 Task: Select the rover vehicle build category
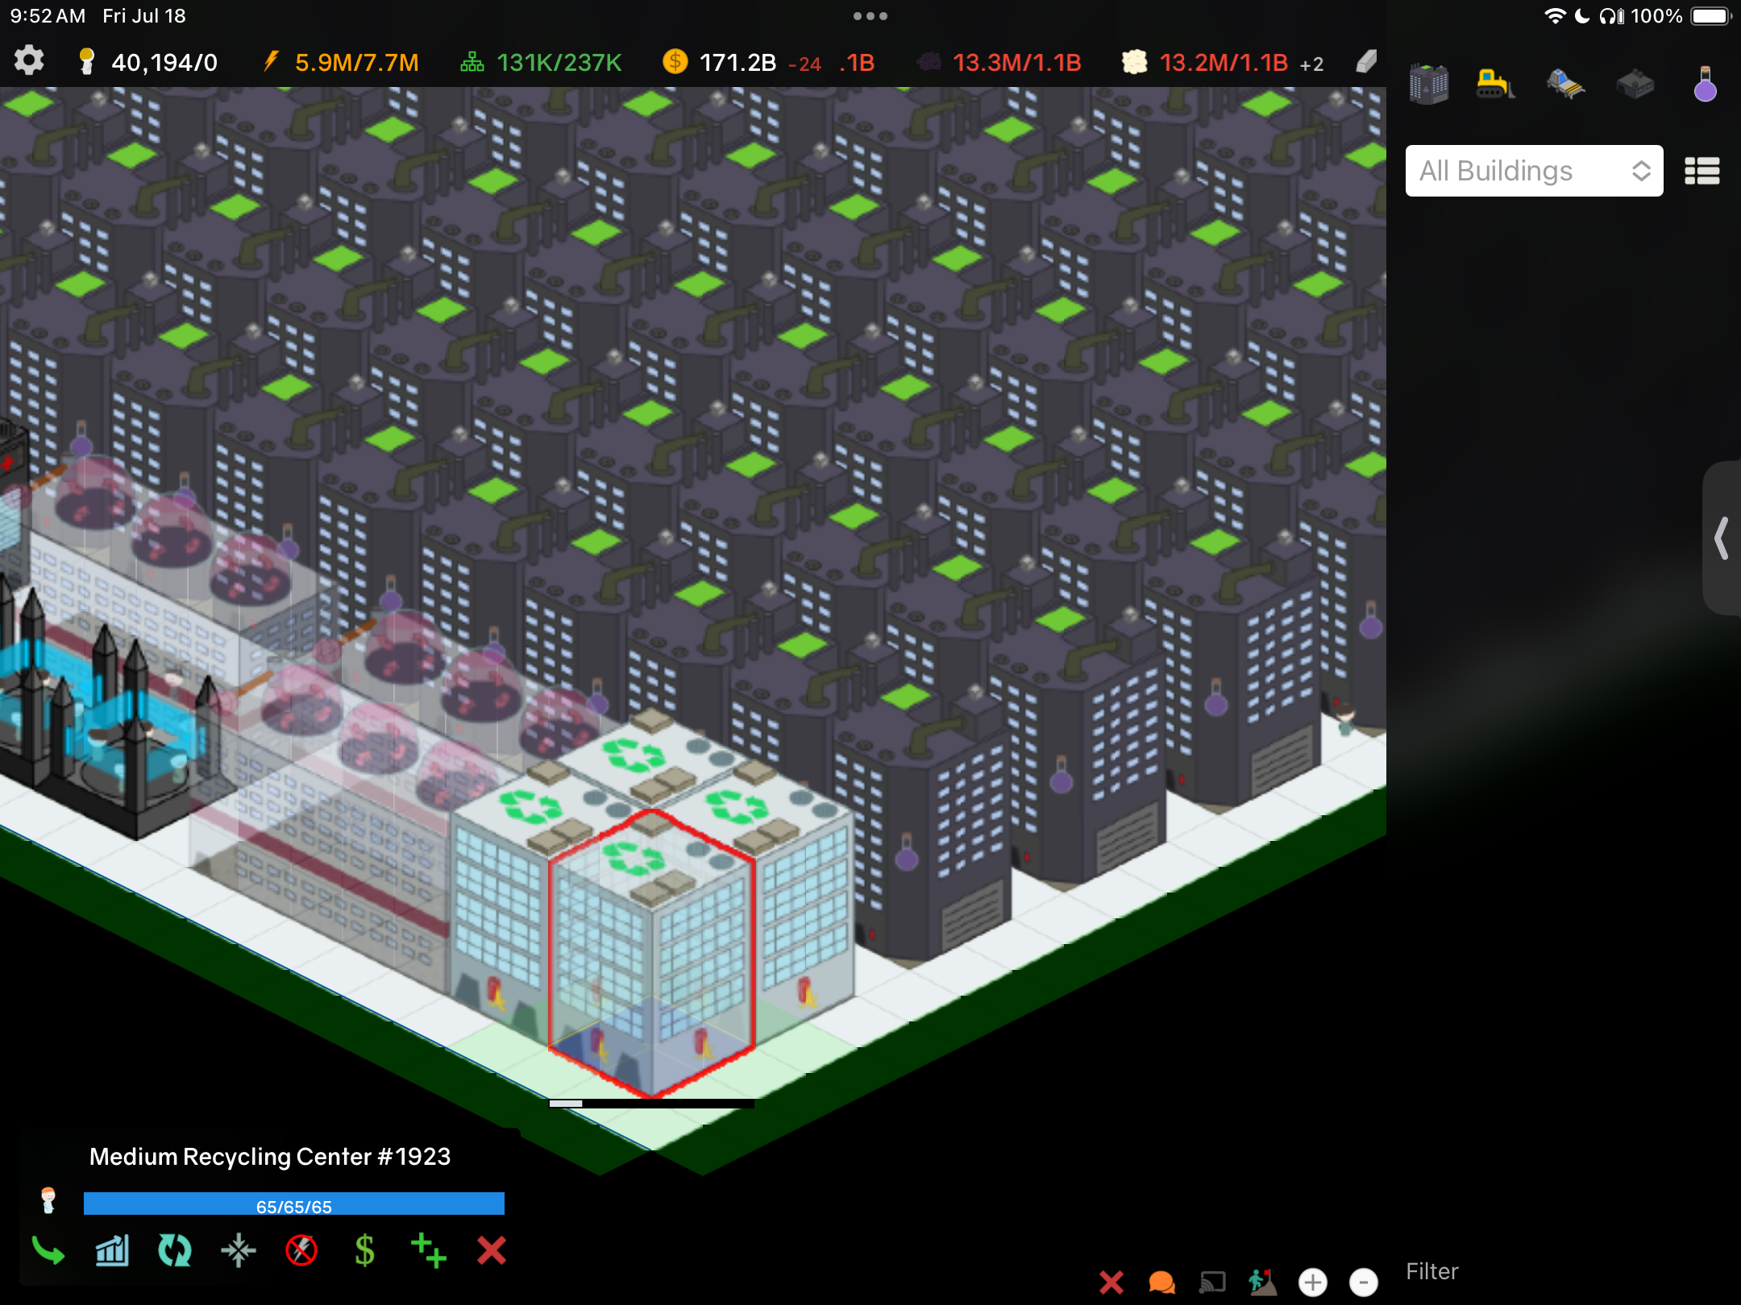click(x=1565, y=84)
